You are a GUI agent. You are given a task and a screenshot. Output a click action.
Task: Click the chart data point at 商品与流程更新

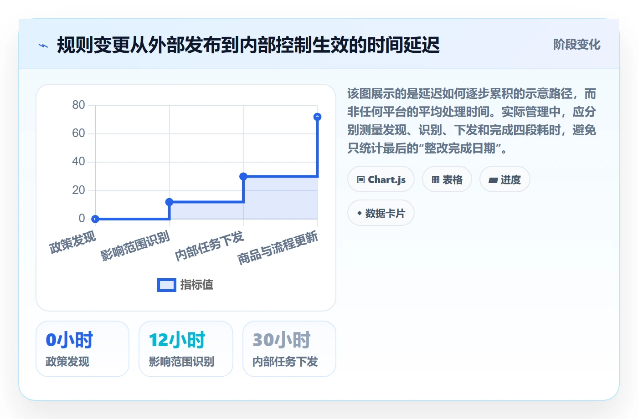pos(318,117)
